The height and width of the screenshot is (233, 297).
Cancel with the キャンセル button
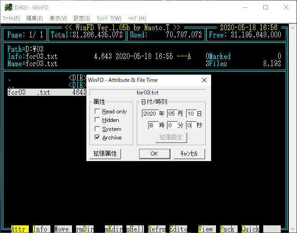click(x=189, y=154)
